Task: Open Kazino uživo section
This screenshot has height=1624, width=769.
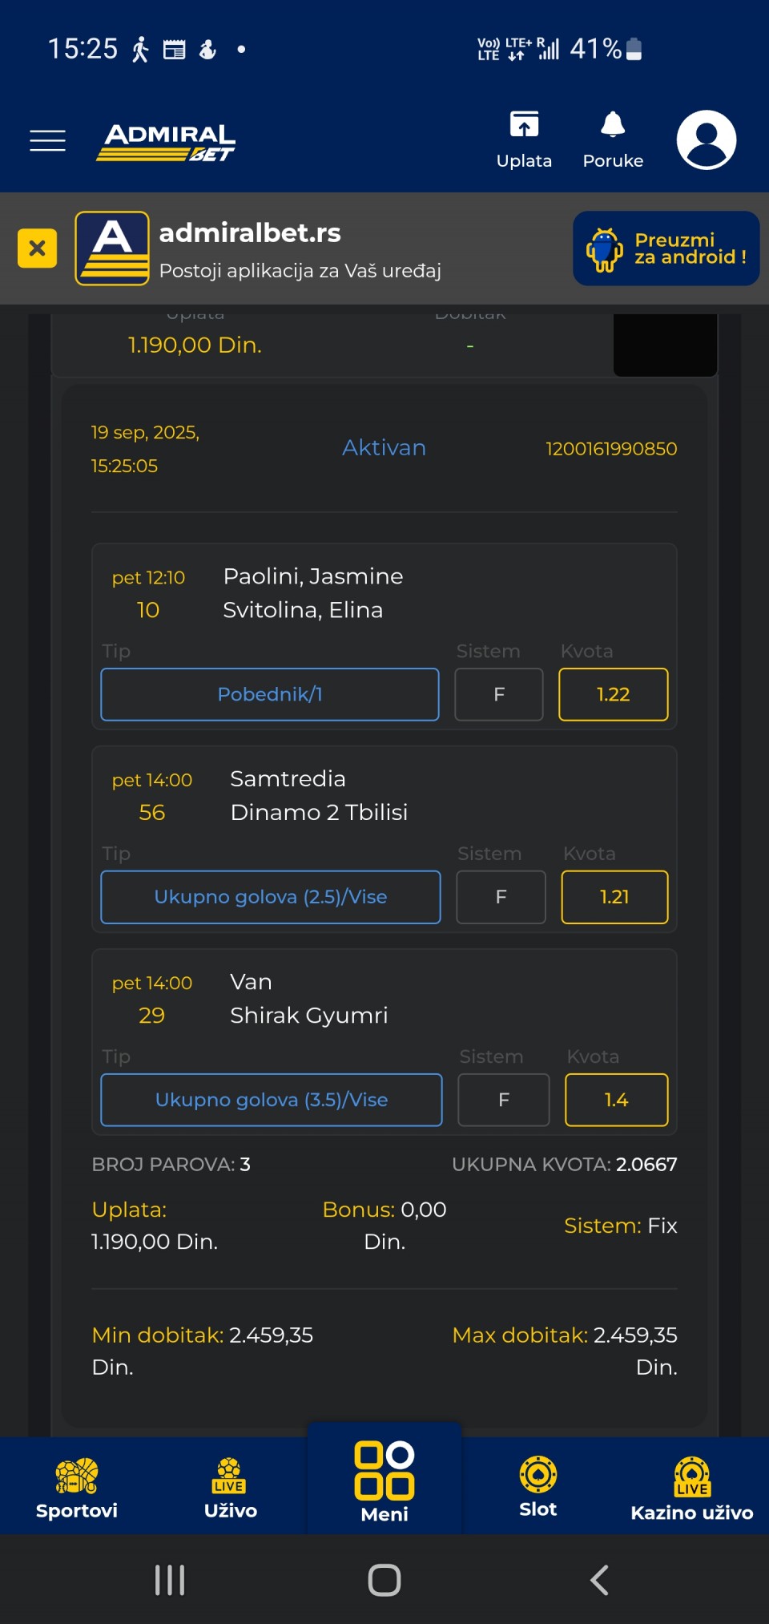Action: [692, 1487]
